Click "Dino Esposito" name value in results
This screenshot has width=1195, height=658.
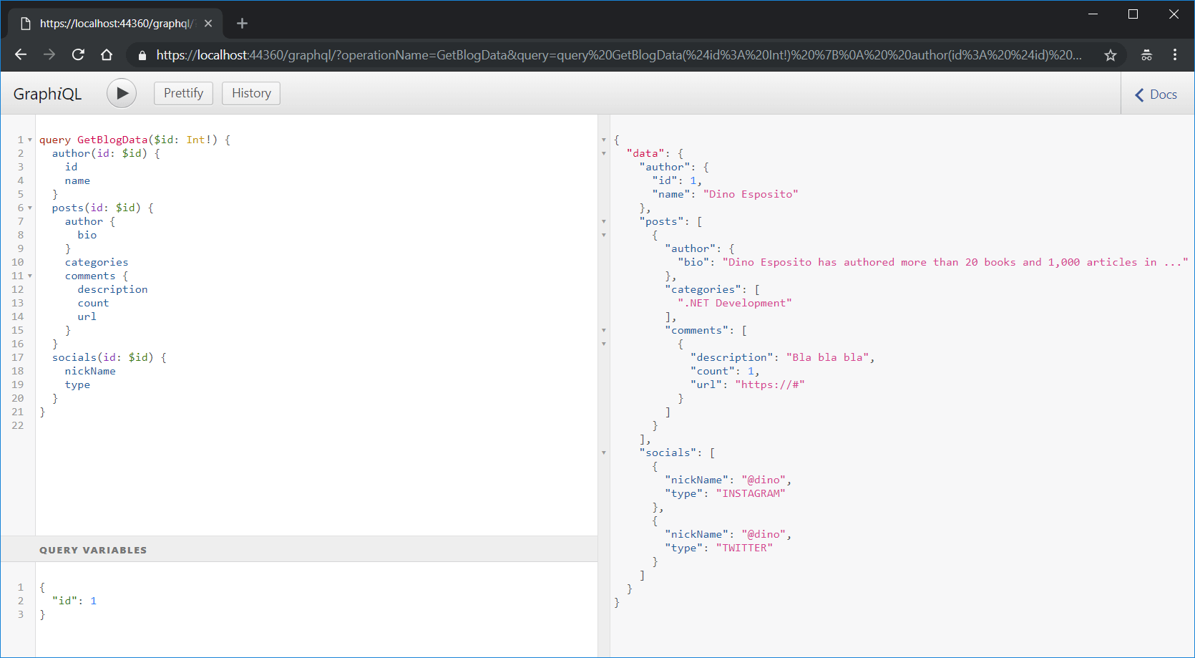(x=751, y=194)
